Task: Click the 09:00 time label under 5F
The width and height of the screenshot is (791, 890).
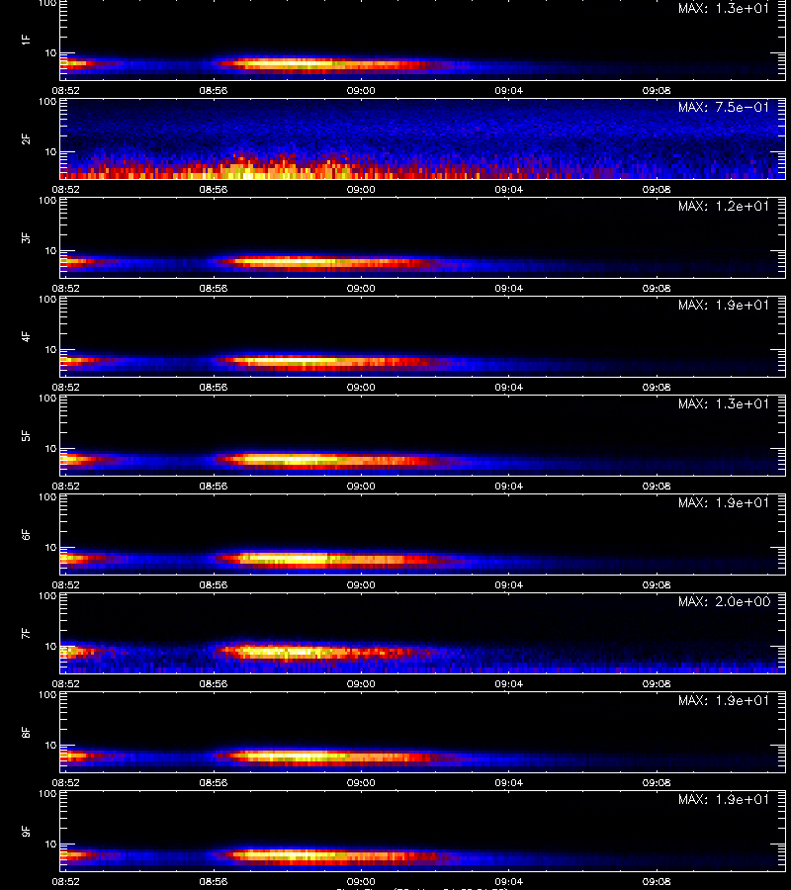Action: tap(361, 486)
